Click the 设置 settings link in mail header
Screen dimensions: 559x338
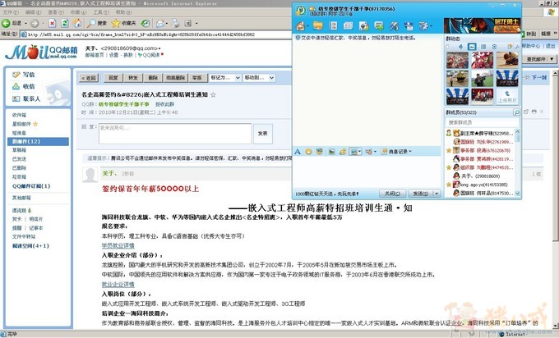click(113, 55)
